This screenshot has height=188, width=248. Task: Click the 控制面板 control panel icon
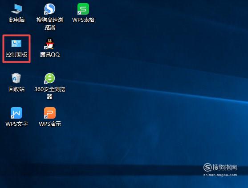coord(16,44)
